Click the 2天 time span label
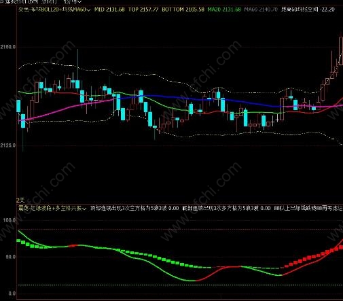This screenshot has width=343, height=301. click(x=20, y=200)
